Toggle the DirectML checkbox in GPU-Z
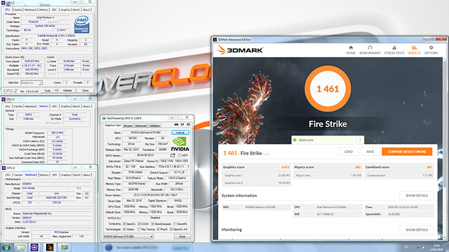This screenshot has height=252, width=449. coord(175,224)
